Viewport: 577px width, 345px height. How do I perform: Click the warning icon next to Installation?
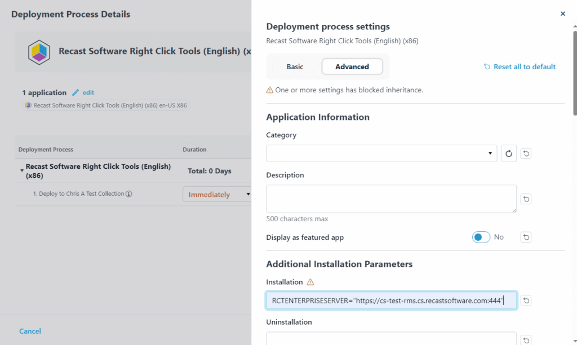tap(312, 281)
